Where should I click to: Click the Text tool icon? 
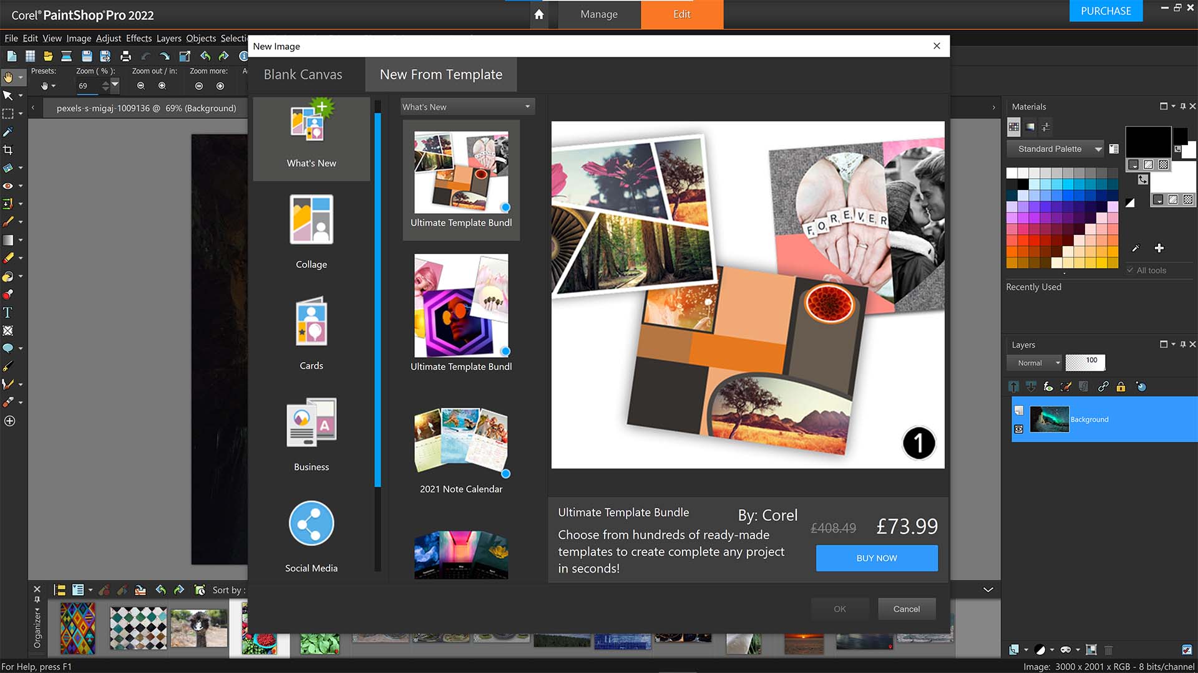click(9, 312)
